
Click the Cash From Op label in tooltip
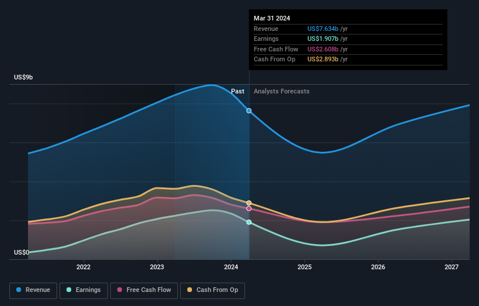pos(275,60)
